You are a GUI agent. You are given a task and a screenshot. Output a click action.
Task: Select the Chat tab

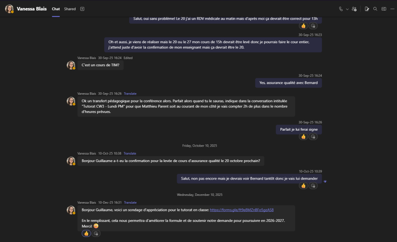point(56,9)
